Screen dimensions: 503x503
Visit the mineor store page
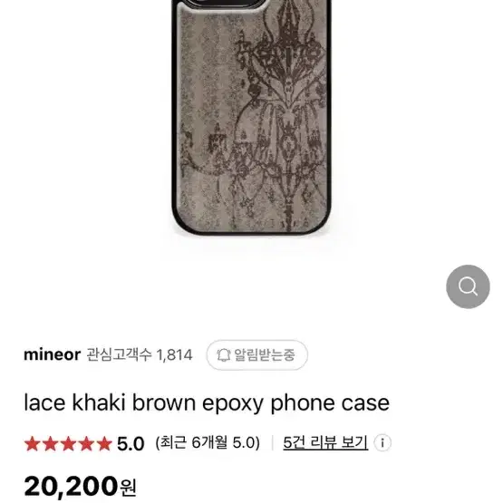[53, 354]
